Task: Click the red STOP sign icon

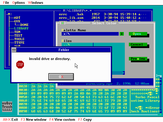Action: tap(20, 65)
